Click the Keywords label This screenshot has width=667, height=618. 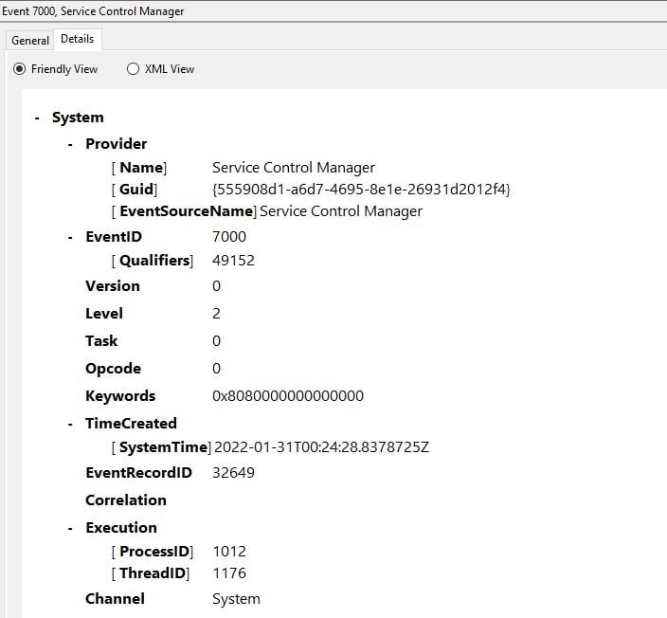point(120,396)
